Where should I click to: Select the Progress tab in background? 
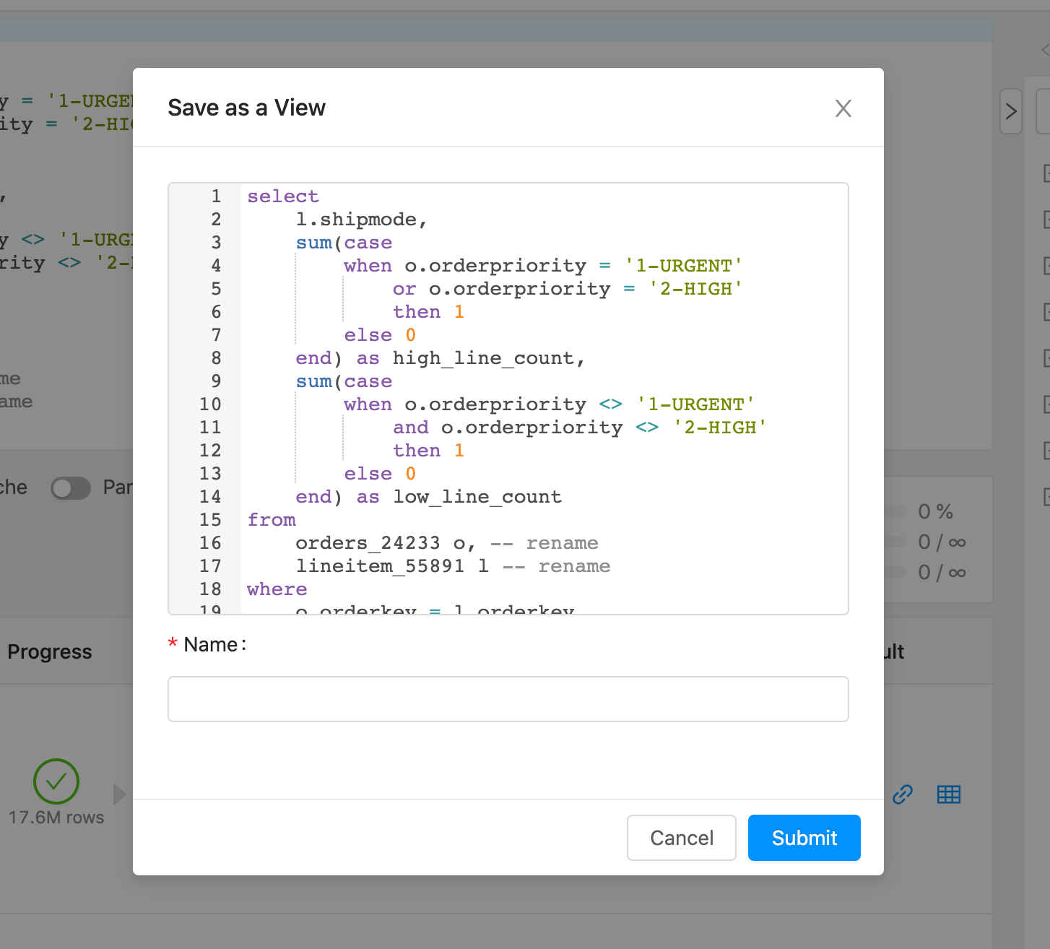[x=50, y=651]
